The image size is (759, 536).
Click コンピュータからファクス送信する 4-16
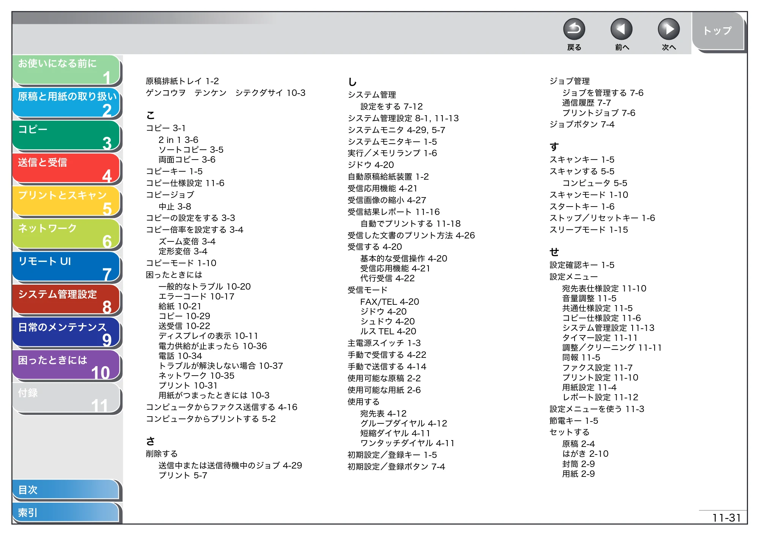click(x=222, y=407)
